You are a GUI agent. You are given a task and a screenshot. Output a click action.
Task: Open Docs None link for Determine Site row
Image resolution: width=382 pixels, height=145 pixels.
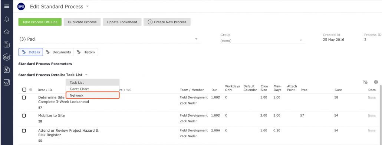click(372, 97)
